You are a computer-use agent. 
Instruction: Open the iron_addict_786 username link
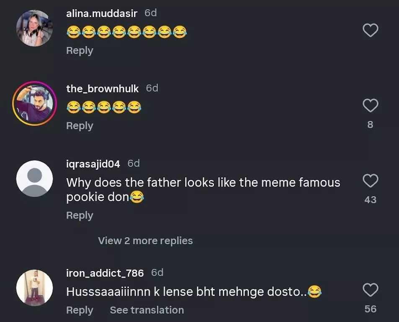click(x=105, y=273)
